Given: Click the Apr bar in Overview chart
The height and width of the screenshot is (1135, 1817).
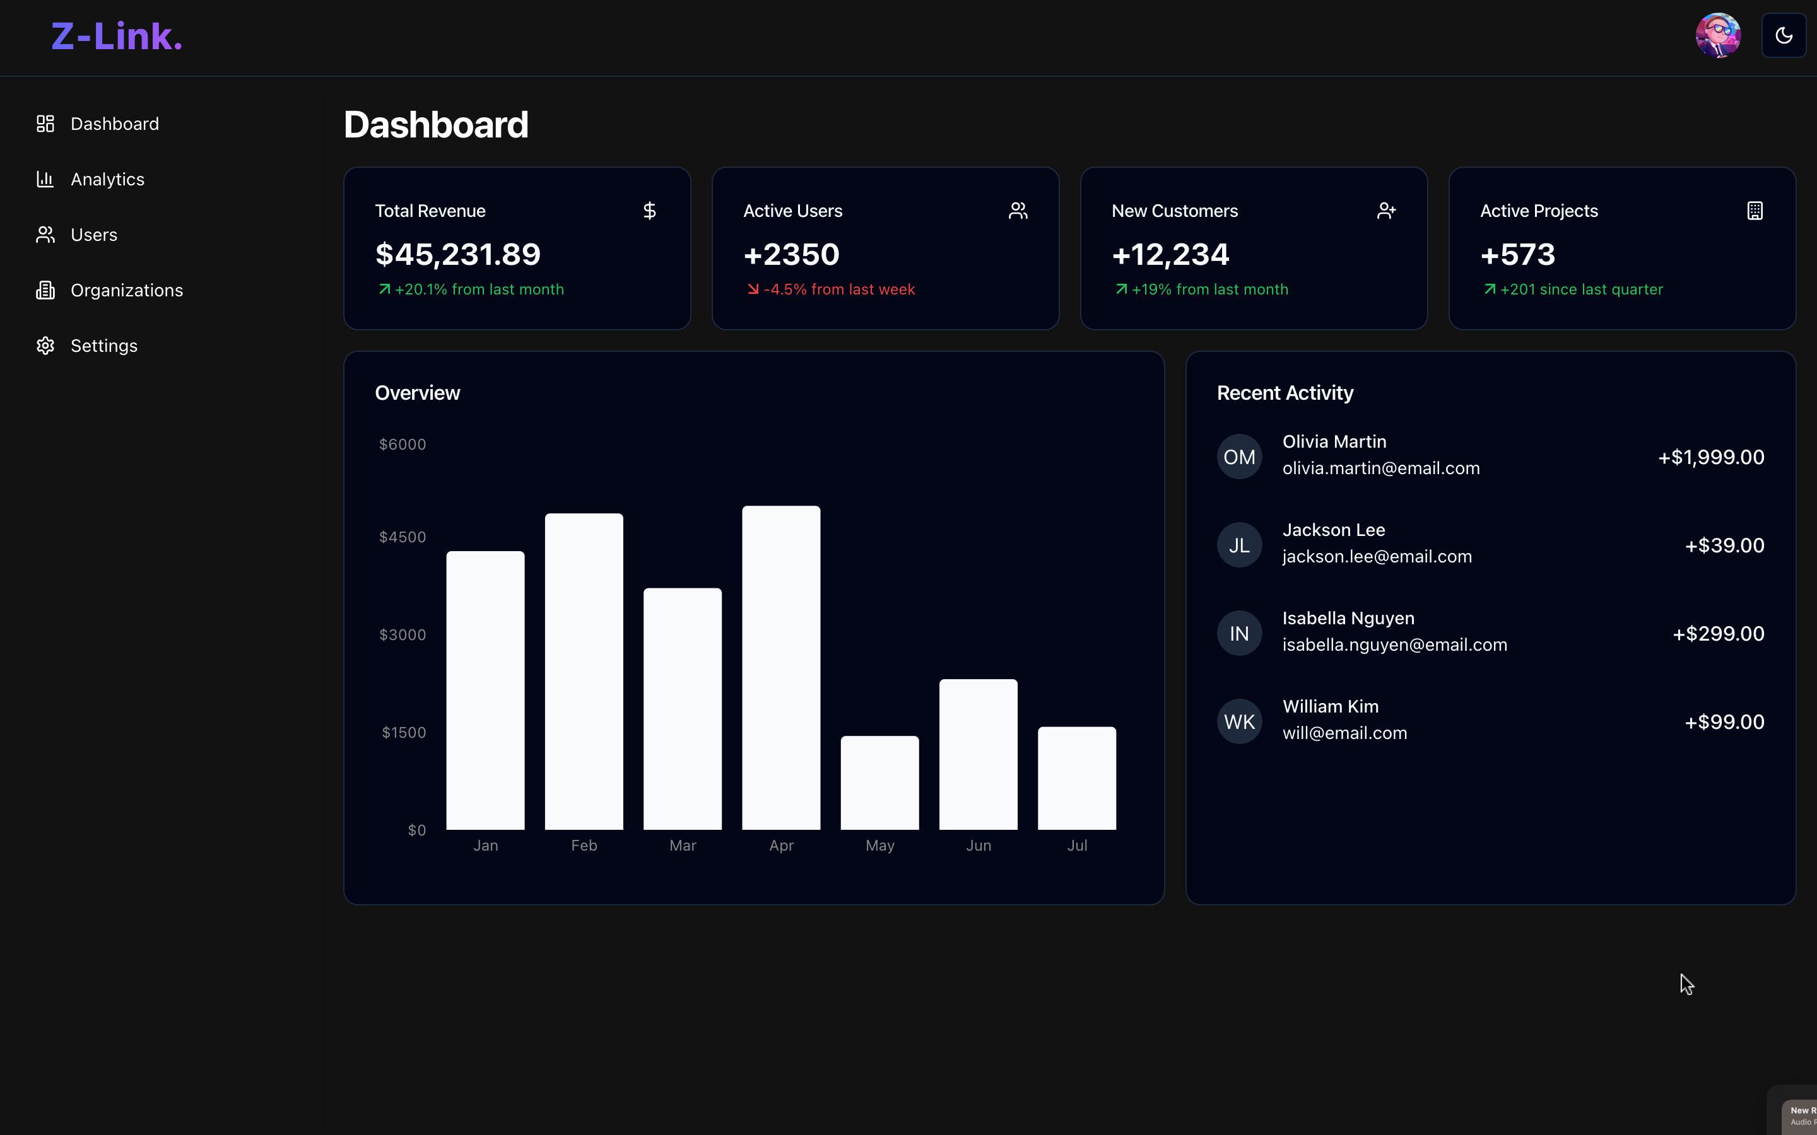Looking at the screenshot, I should pos(781,668).
